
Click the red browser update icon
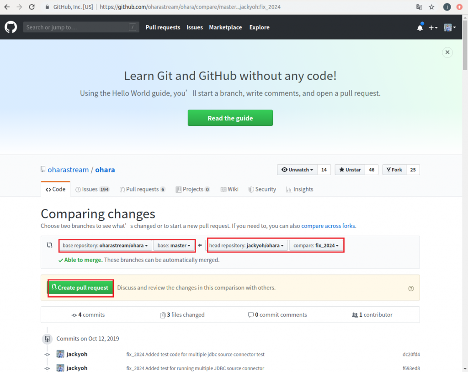[459, 7]
